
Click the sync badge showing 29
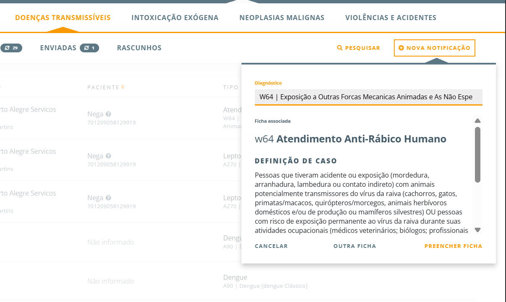pyautogui.click(x=11, y=48)
